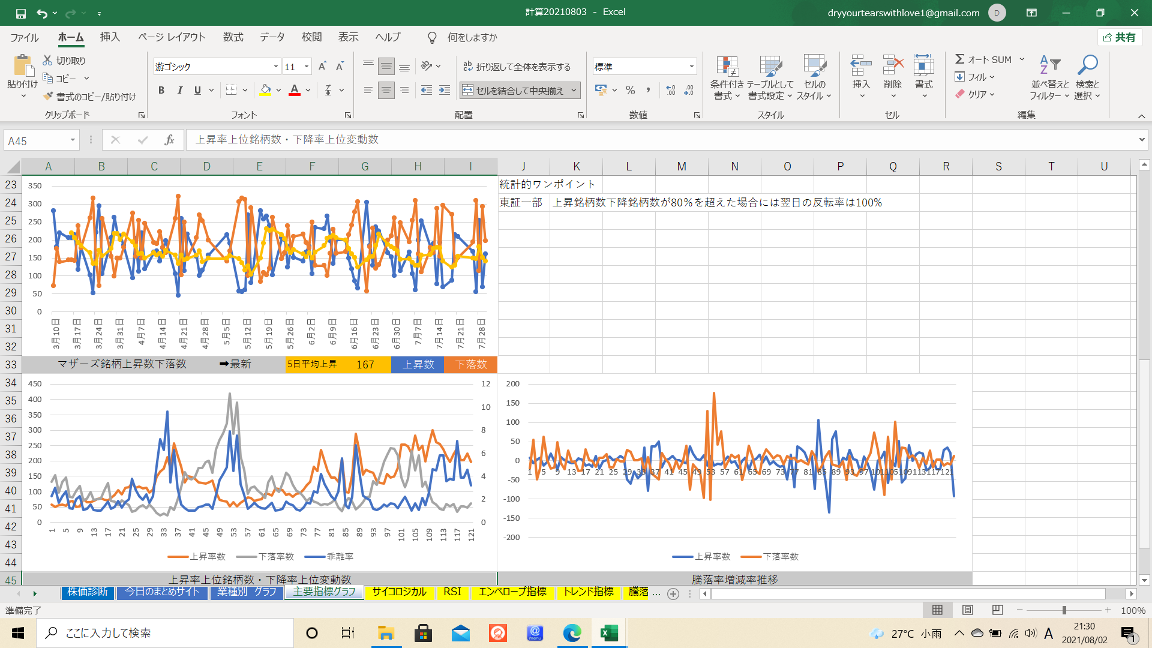Click the Increase Indent icon
Image resolution: width=1152 pixels, height=648 pixels.
(x=445, y=91)
